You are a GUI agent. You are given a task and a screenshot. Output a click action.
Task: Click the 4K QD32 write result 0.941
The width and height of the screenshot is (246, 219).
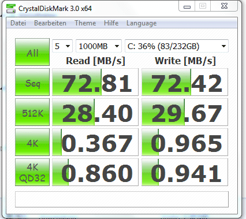(x=185, y=172)
